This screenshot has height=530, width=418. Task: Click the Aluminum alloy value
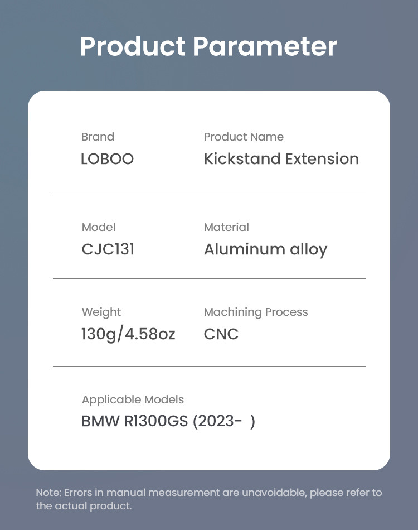click(265, 249)
